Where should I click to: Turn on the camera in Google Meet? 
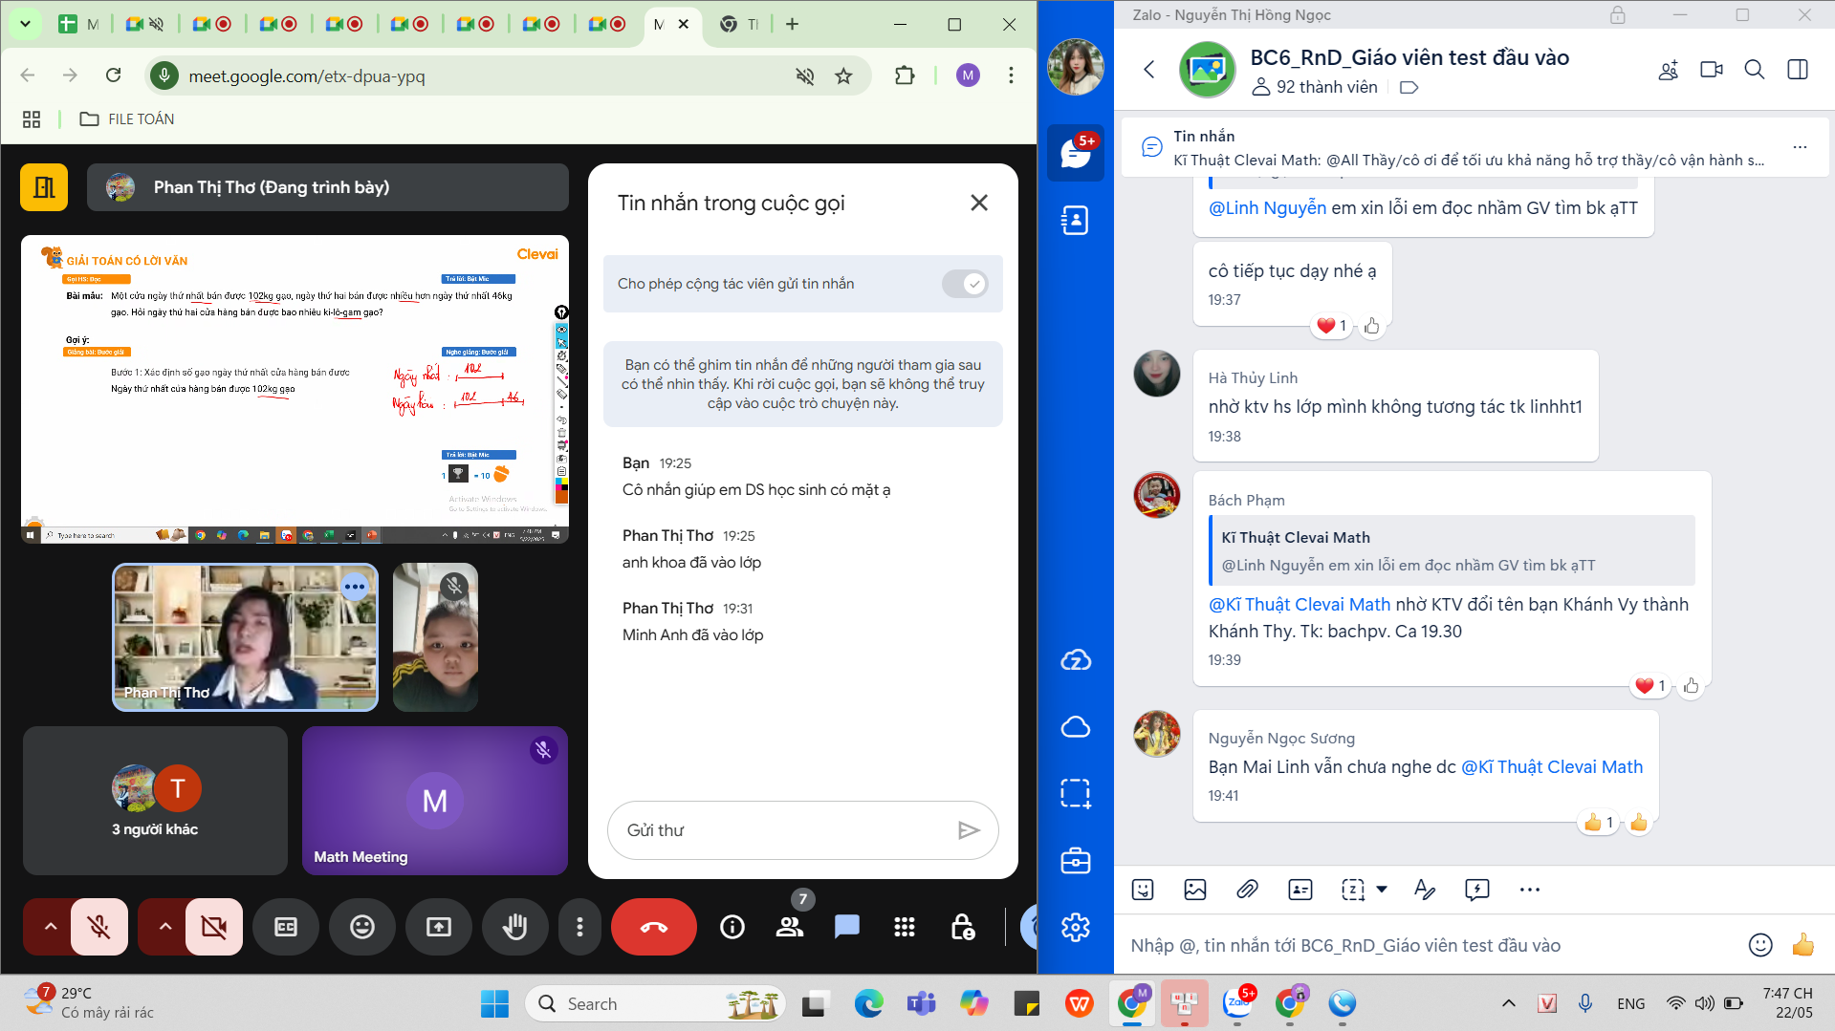pyautogui.click(x=214, y=927)
